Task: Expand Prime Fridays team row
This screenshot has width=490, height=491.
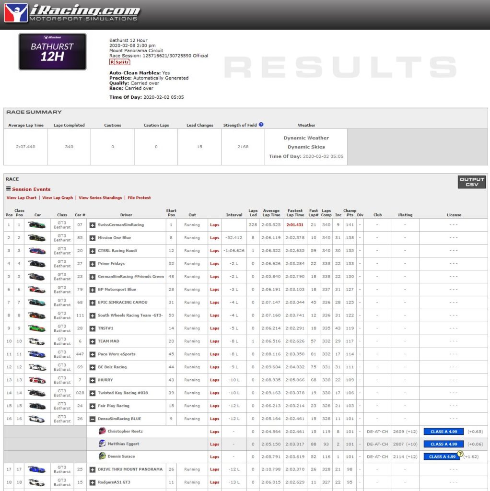Action: [93, 264]
